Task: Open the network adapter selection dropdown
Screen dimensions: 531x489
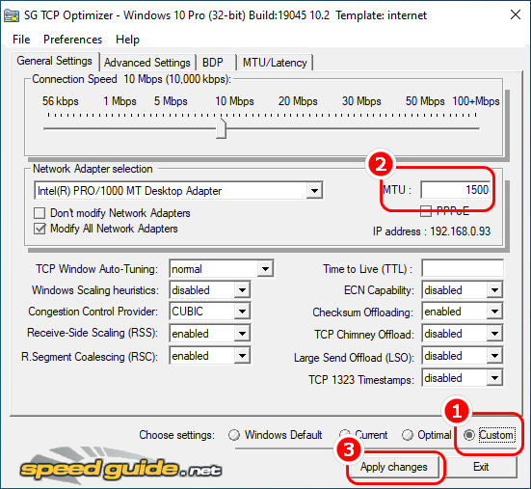Action: click(x=314, y=191)
